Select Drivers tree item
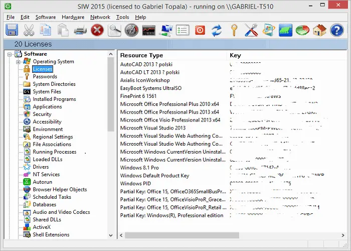The image size is (351, 251). pyautogui.click(x=41, y=167)
